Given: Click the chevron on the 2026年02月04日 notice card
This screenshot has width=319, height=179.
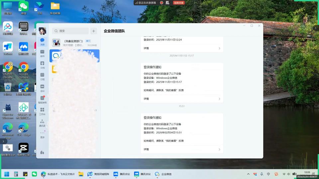Looking at the screenshot, I should 219,149.
